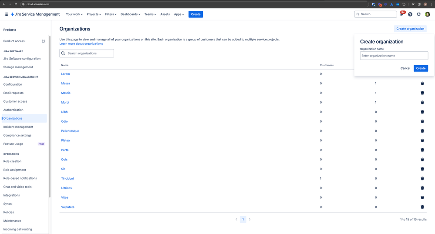Delete the Nibh organization with trash icon
Image resolution: width=435 pixels, height=234 pixels.
click(422, 112)
